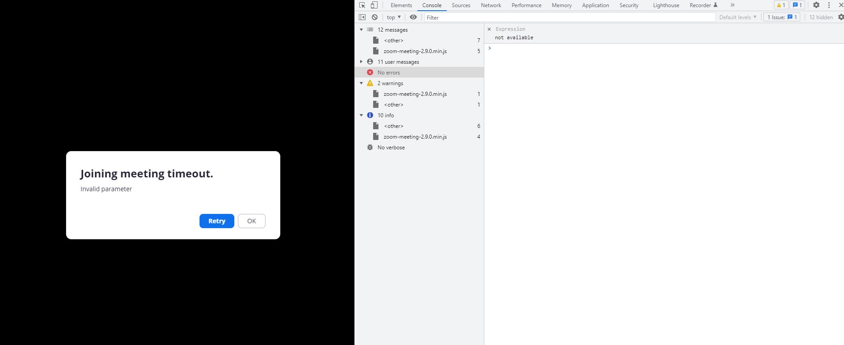
Task: Open the Recorder tab
Action: coord(703,5)
